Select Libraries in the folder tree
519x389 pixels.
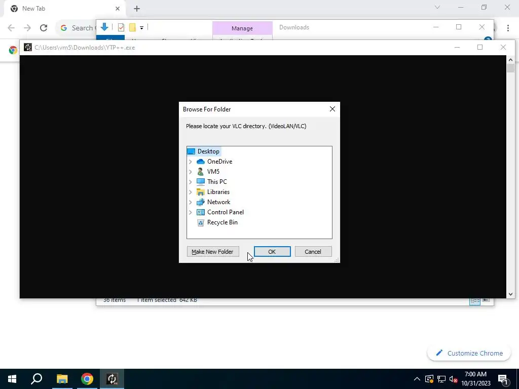[218, 192]
